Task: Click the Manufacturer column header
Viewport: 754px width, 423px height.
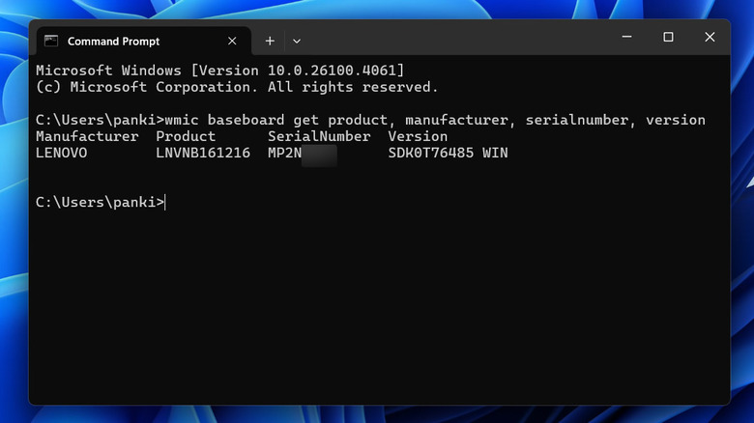Action: coord(87,136)
